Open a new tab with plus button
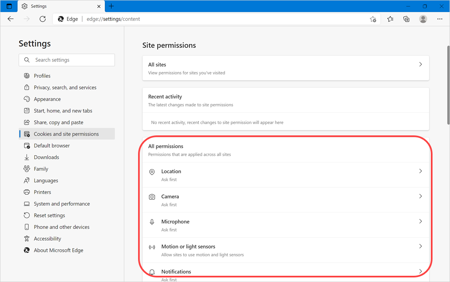This screenshot has width=450, height=282. click(x=111, y=6)
